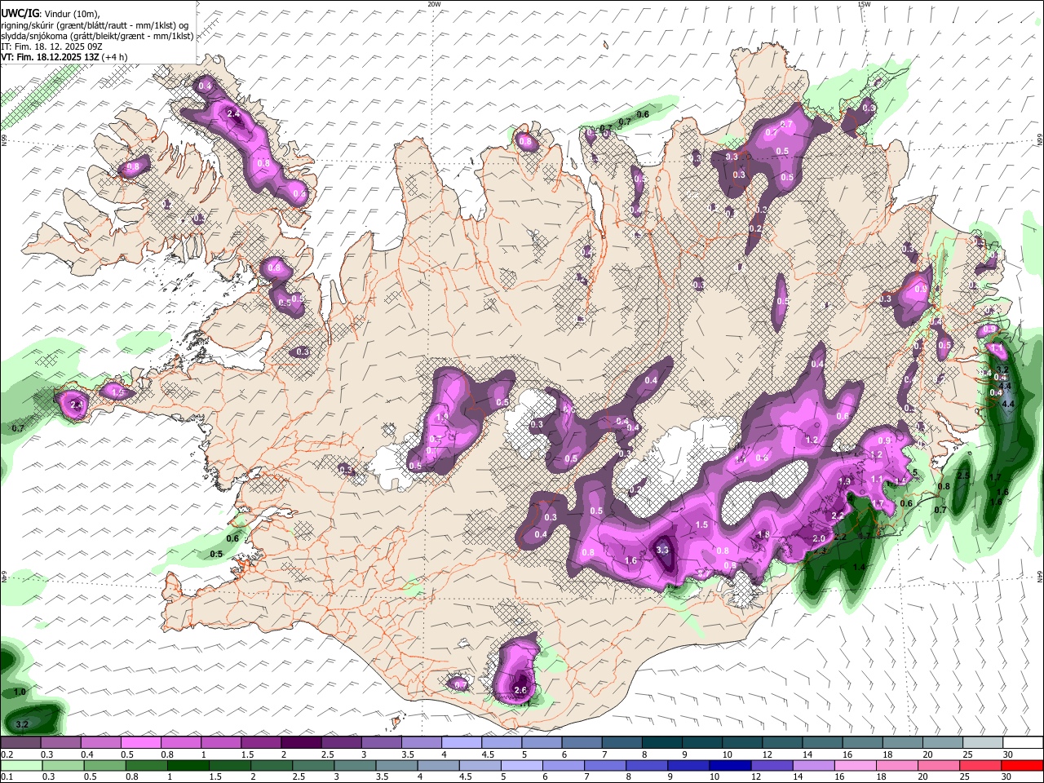Click the bright red swatch labeled 30 in the lower legend row

[1021, 766]
